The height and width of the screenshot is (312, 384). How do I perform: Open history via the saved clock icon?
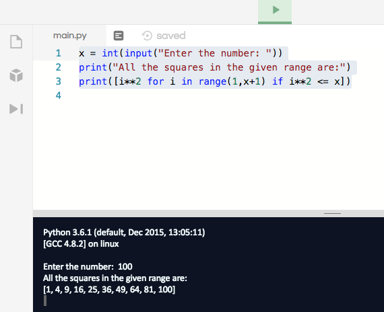pyautogui.click(x=147, y=36)
